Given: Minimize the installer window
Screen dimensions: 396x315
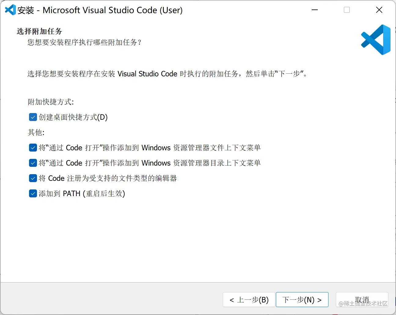Looking at the screenshot, I should (315, 10).
